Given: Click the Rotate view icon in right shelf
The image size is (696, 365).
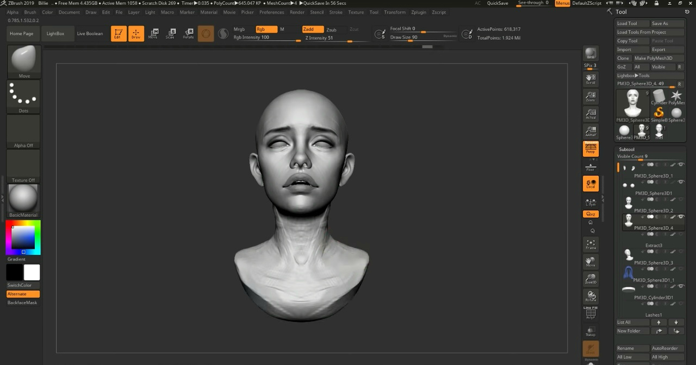Looking at the screenshot, I should (591, 297).
